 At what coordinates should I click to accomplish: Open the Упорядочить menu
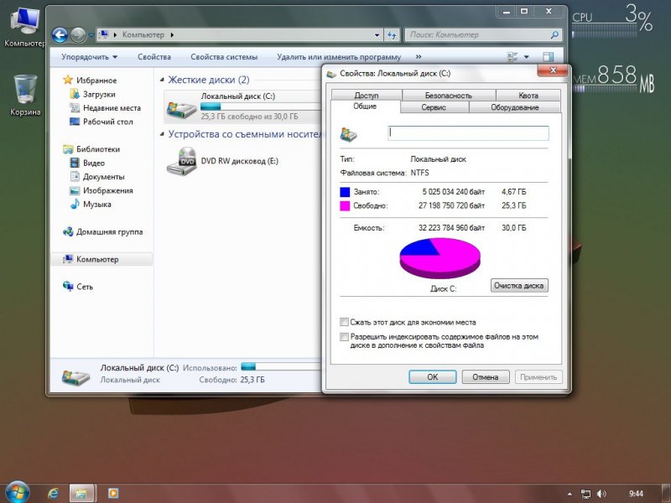89,57
